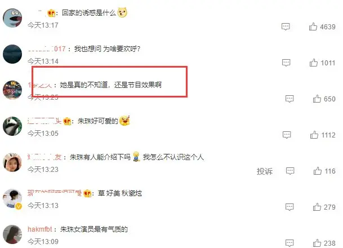Open the panda avatar user's profile
The height and width of the screenshot is (248, 343).
pyautogui.click(x=12, y=126)
